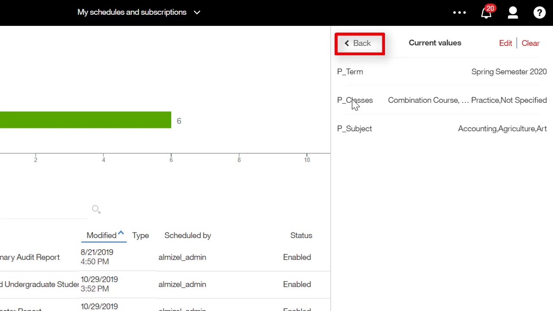
Task: Select the P_Classes parameter label
Action: coord(355,100)
